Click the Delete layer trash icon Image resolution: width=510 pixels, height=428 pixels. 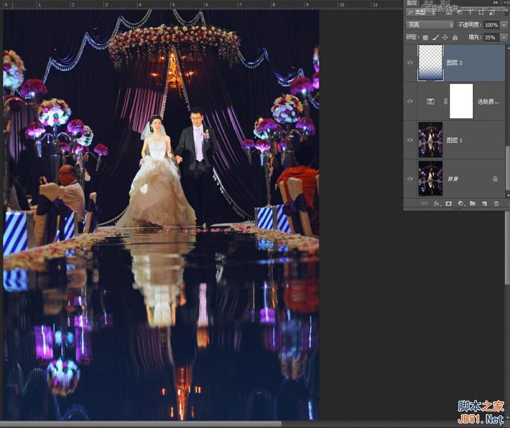[497, 204]
